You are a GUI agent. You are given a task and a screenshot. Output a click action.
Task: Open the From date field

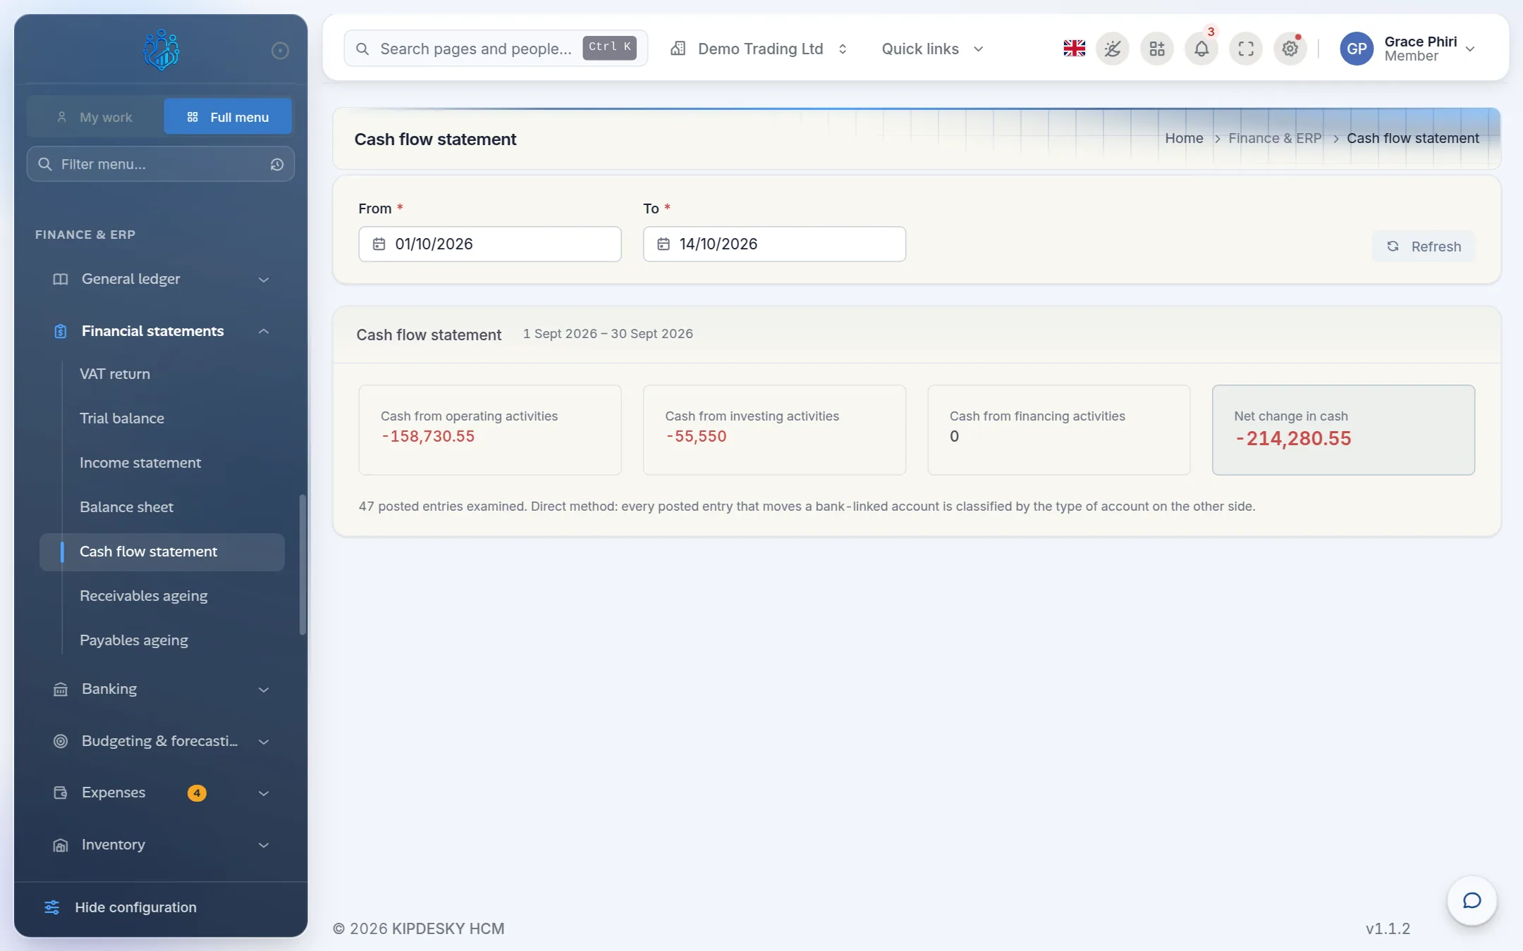coord(490,244)
